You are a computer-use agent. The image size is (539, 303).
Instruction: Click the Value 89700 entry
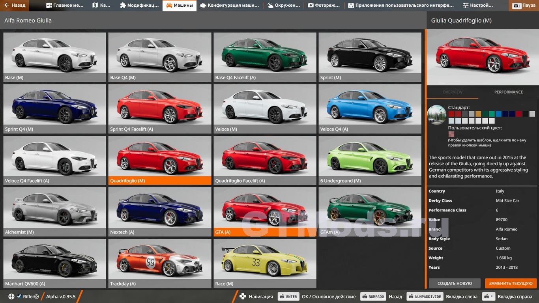482,220
